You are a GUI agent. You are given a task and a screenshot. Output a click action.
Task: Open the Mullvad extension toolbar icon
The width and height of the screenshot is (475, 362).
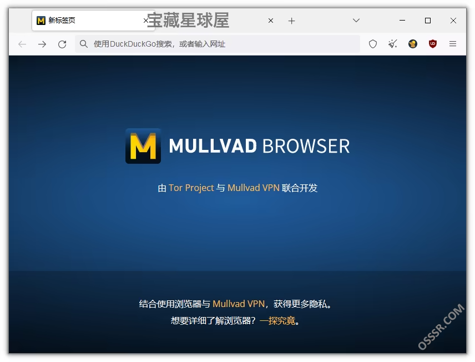[x=413, y=44]
